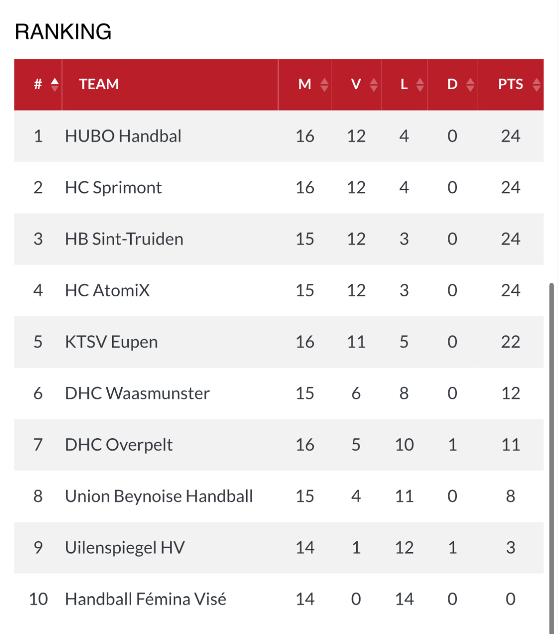Click sort arrows beside V column
Image resolution: width=558 pixels, height=634 pixels.
tap(374, 85)
